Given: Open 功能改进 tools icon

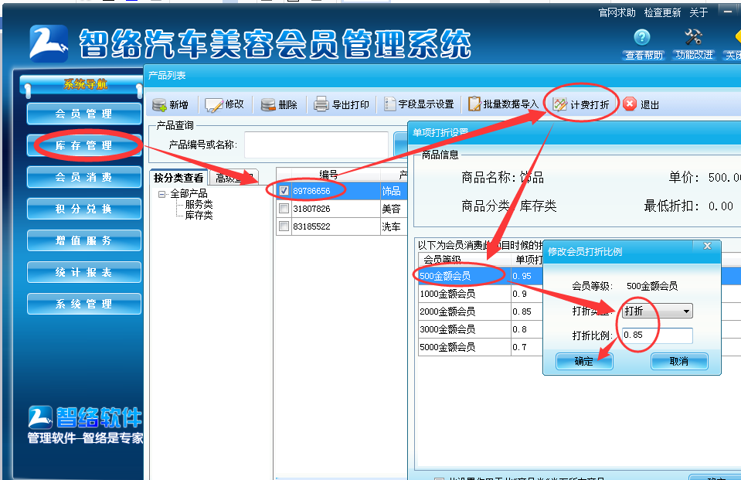Looking at the screenshot, I should click(x=693, y=37).
